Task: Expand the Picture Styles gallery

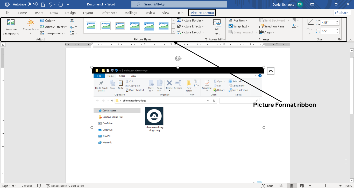Action: pyautogui.click(x=173, y=30)
